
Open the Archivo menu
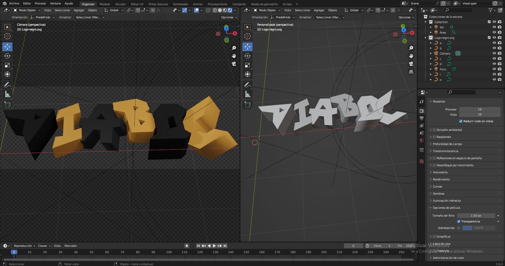[x=14, y=3]
